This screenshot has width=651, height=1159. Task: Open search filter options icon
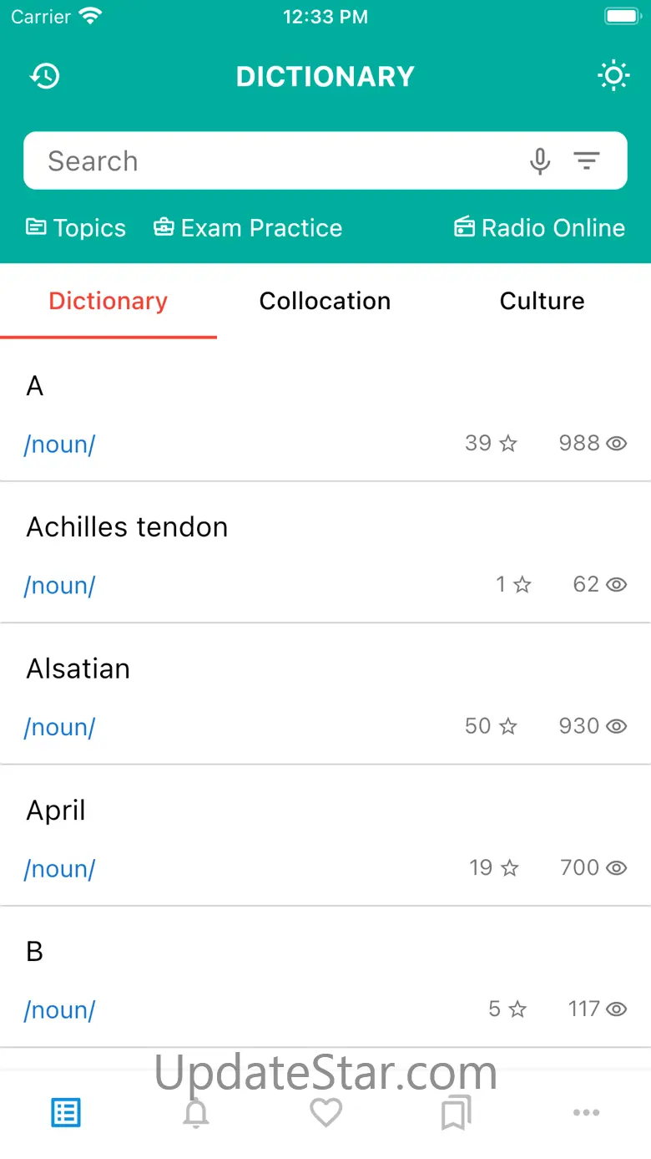point(587,161)
